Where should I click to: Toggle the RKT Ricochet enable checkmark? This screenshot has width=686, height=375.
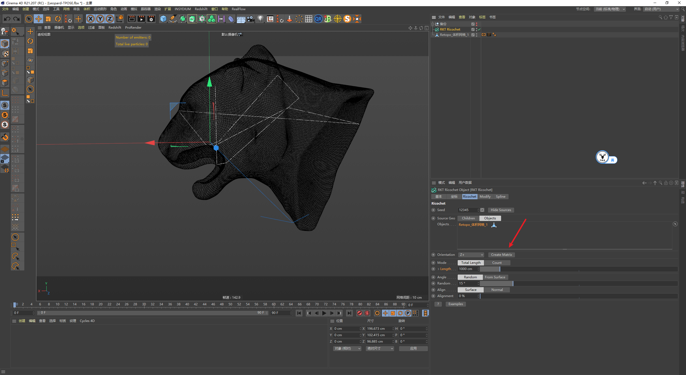click(x=479, y=29)
